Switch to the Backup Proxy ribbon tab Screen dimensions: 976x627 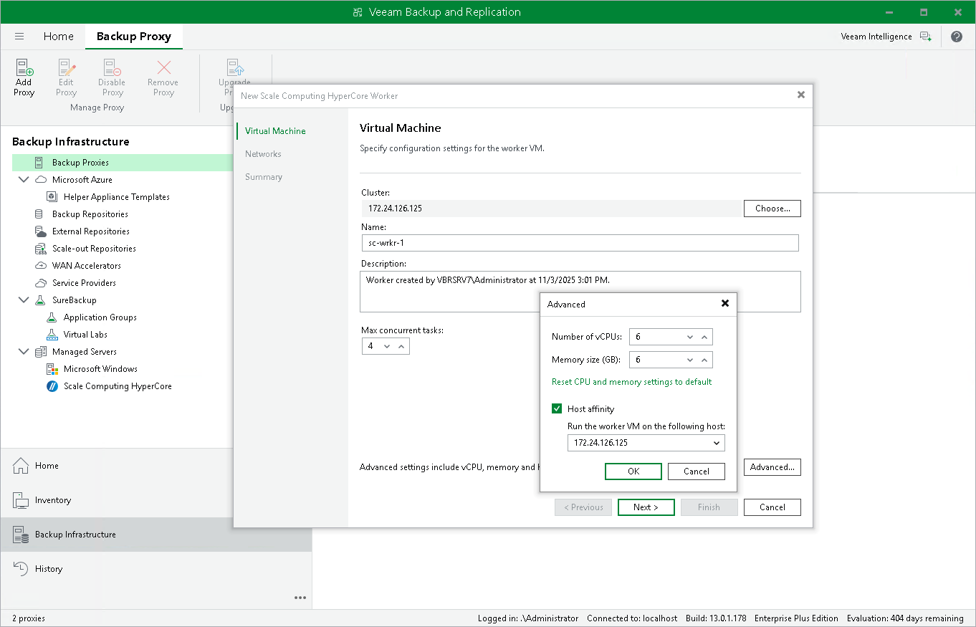point(134,37)
